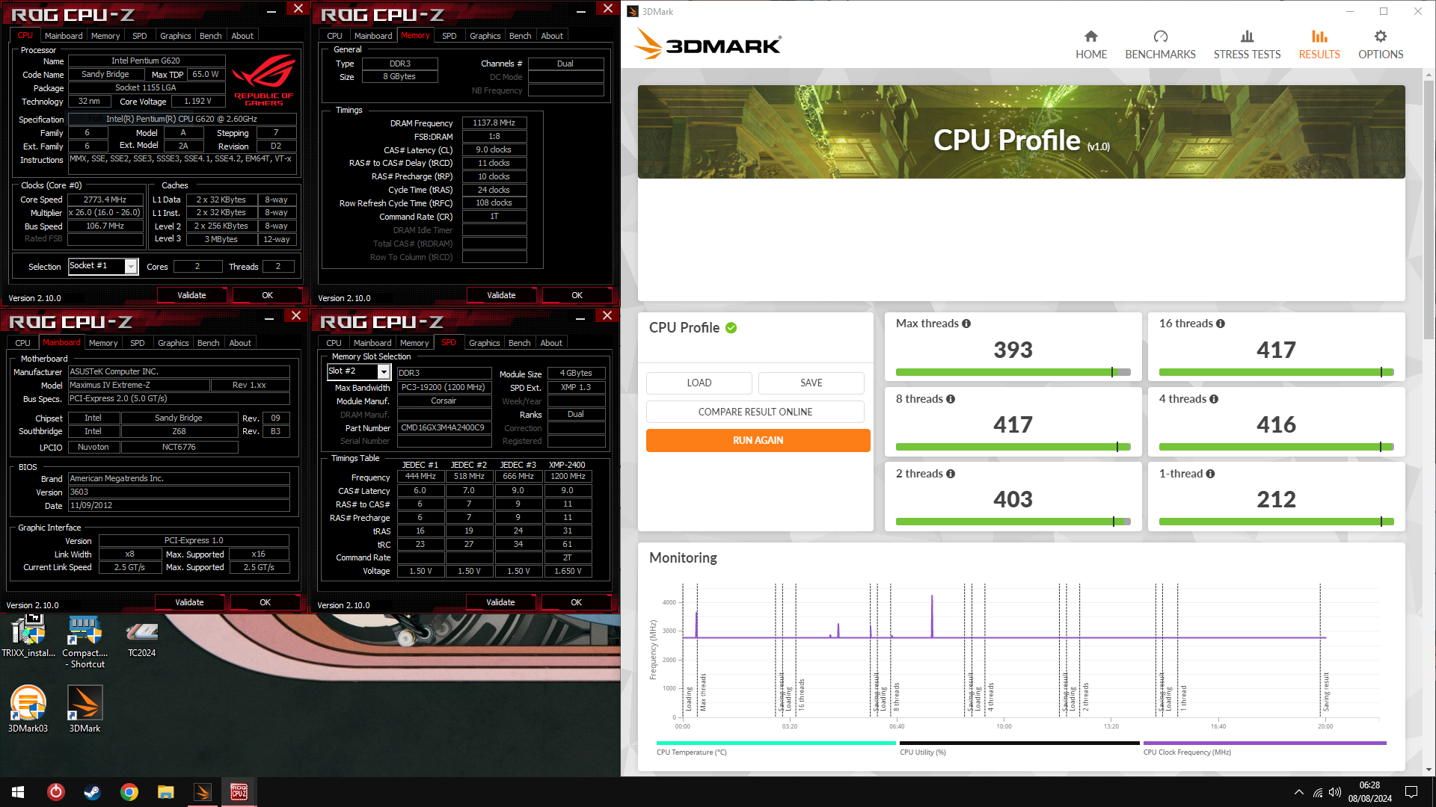Click COMPARE RESULT ONLINE button
The width and height of the screenshot is (1436, 807).
point(755,412)
